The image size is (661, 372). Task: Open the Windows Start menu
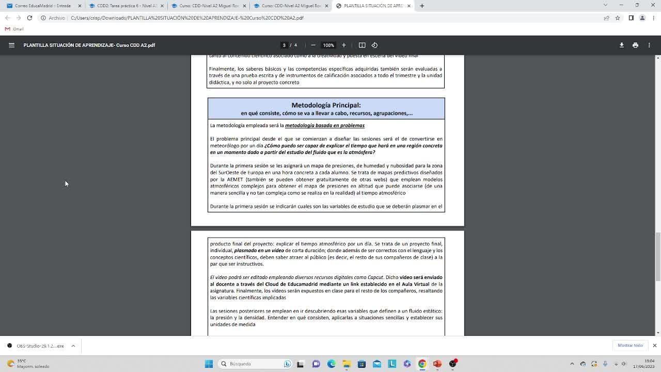pos(209,364)
